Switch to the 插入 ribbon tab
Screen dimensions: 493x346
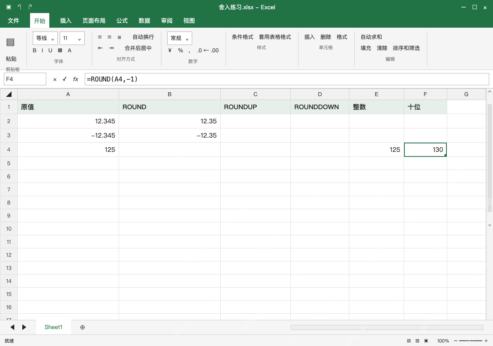66,21
